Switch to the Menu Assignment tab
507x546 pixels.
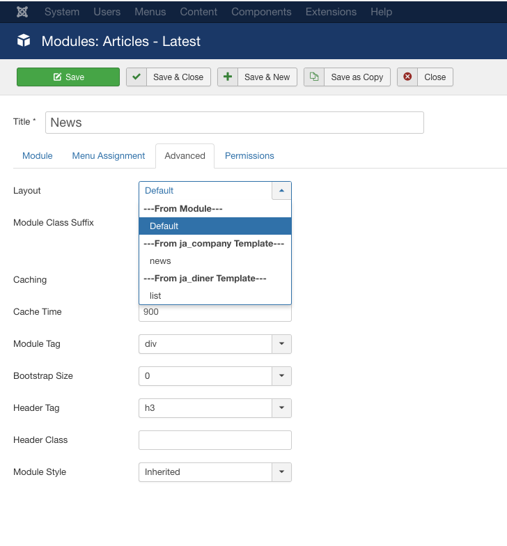coord(109,156)
